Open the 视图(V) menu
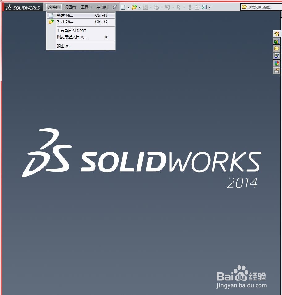The image size is (282, 295). [70, 7]
